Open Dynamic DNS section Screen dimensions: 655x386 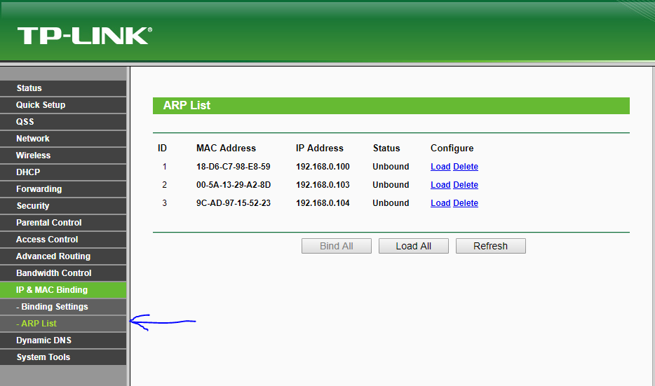pyautogui.click(x=63, y=340)
